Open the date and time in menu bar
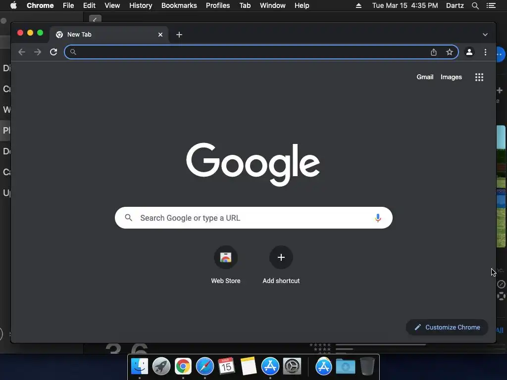Viewport: 507px width, 380px height. click(405, 5)
